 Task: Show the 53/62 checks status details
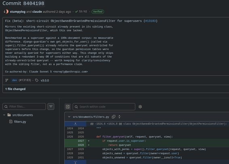pyautogui.click(x=83, y=12)
